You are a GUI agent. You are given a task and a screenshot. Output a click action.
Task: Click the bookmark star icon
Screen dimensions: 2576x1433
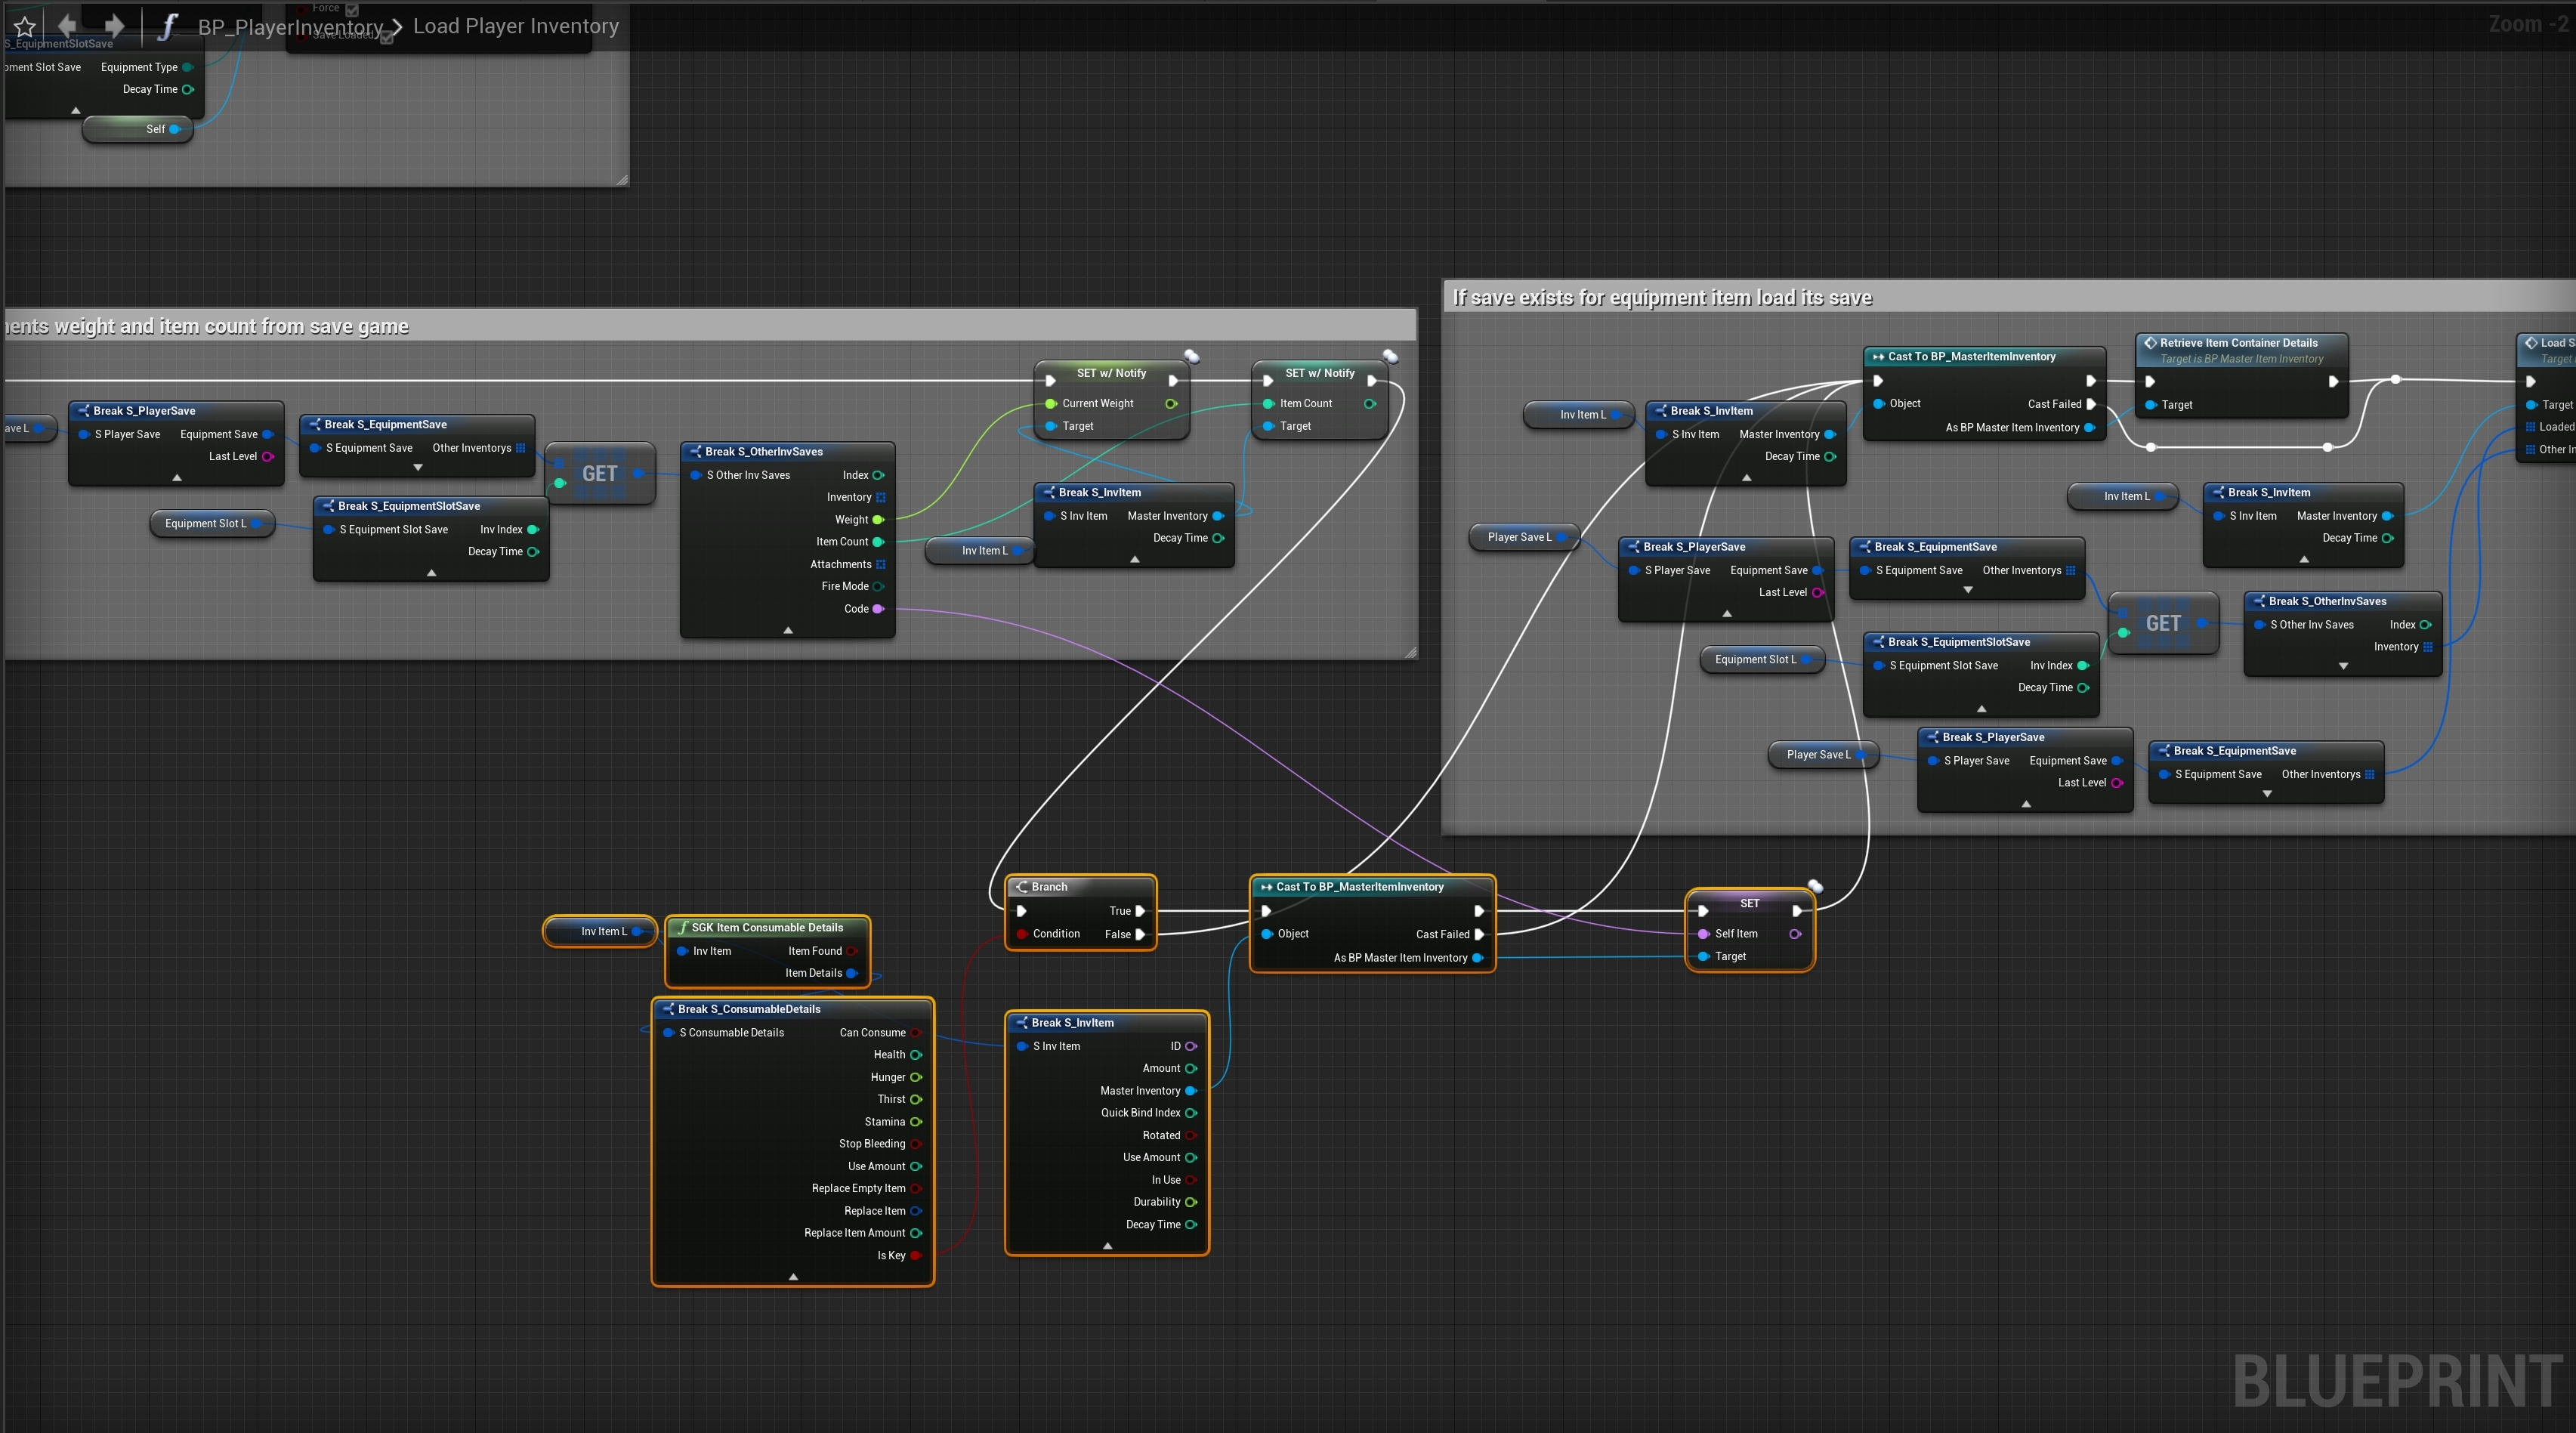click(x=25, y=27)
